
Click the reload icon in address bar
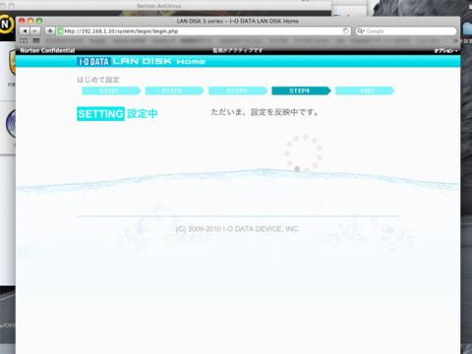tap(346, 30)
